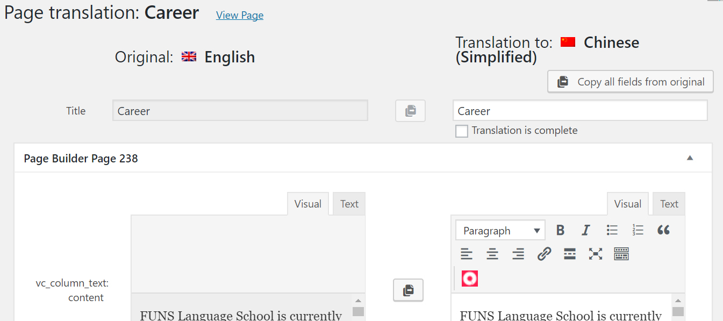Open the View Page link

240,15
